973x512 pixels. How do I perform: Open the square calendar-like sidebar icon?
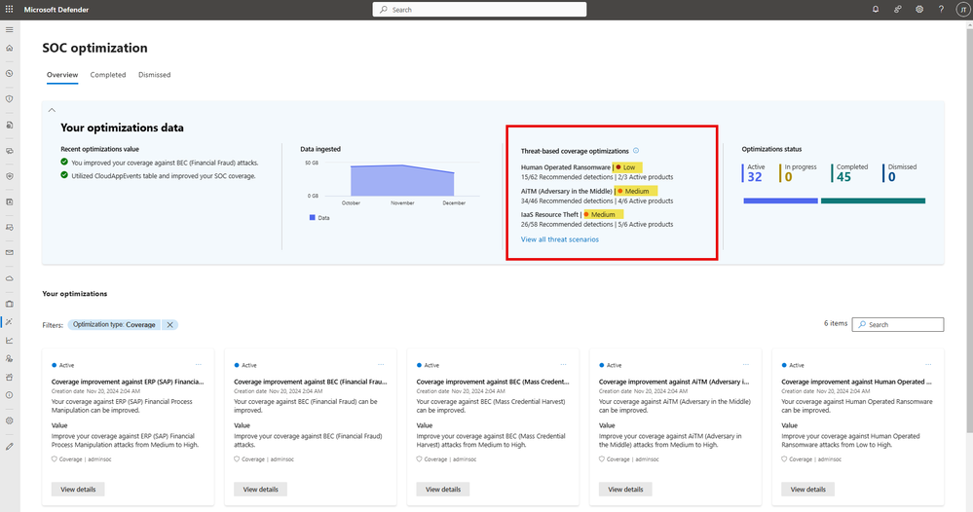(10, 201)
